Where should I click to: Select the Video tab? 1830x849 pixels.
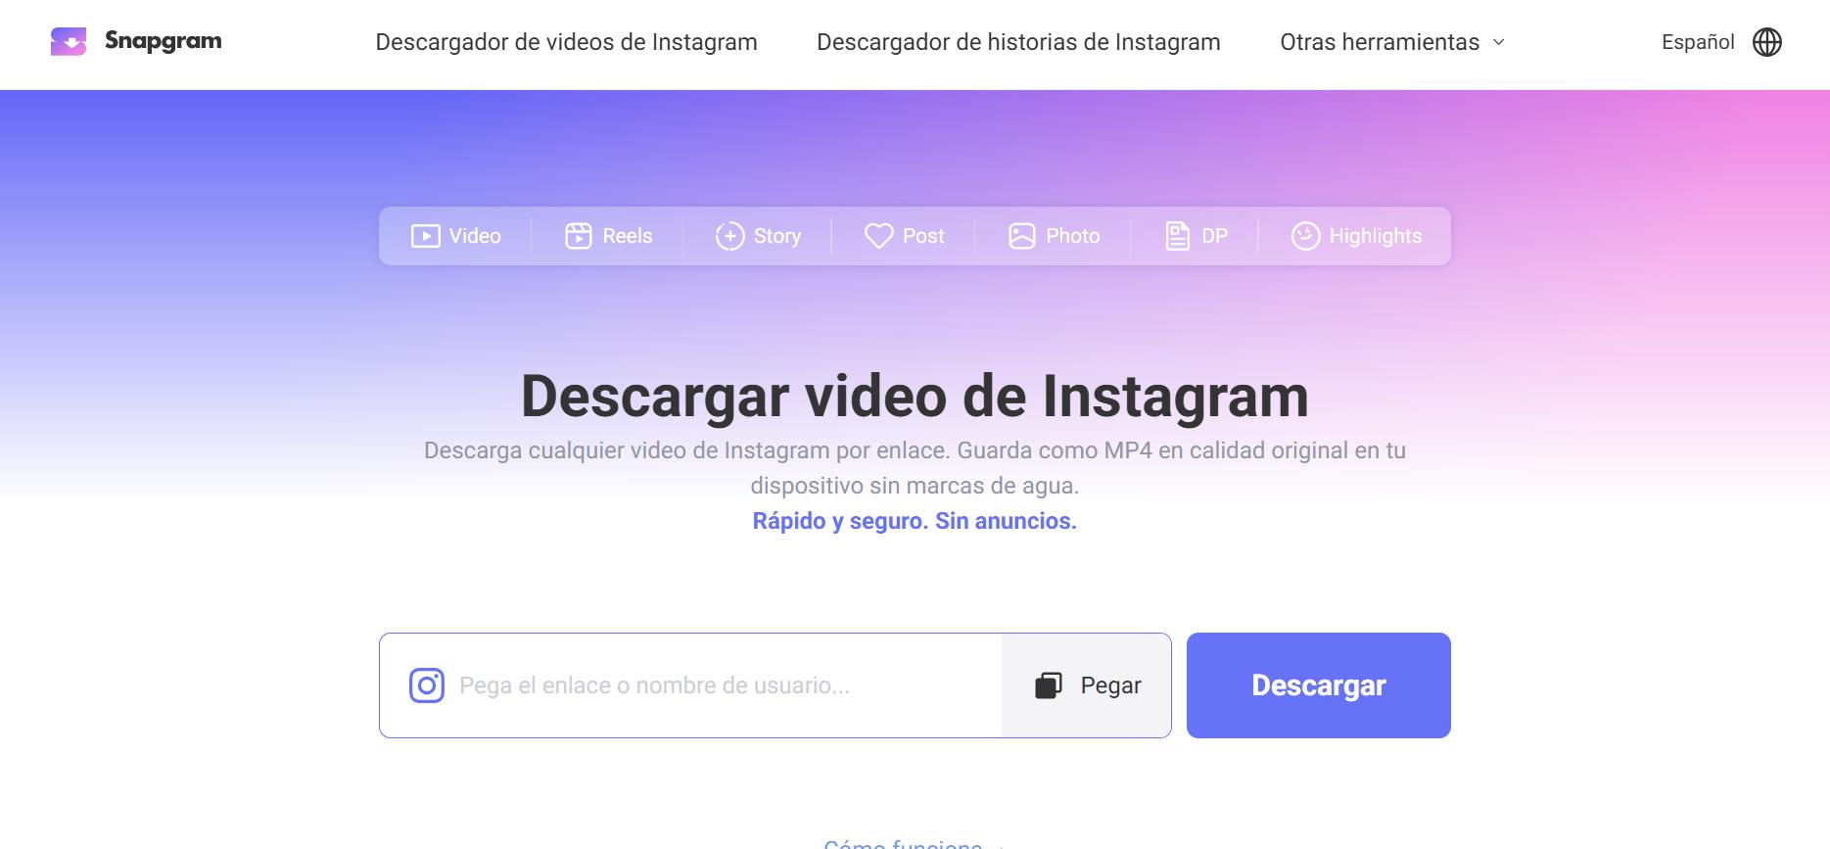coord(455,236)
